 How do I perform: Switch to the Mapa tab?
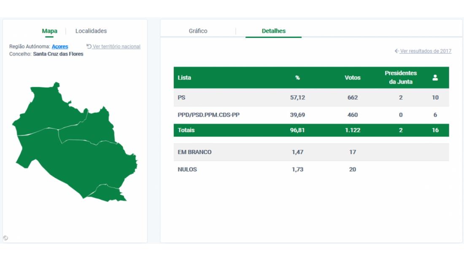[x=49, y=31]
